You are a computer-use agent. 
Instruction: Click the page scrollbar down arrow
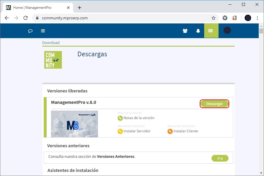(261, 173)
